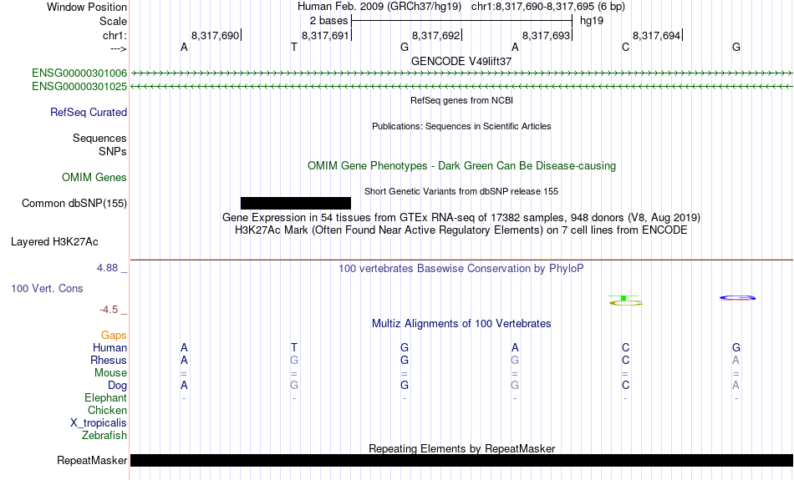Click the blue PhyloP conservation bar
794x480 pixels.
point(738,298)
